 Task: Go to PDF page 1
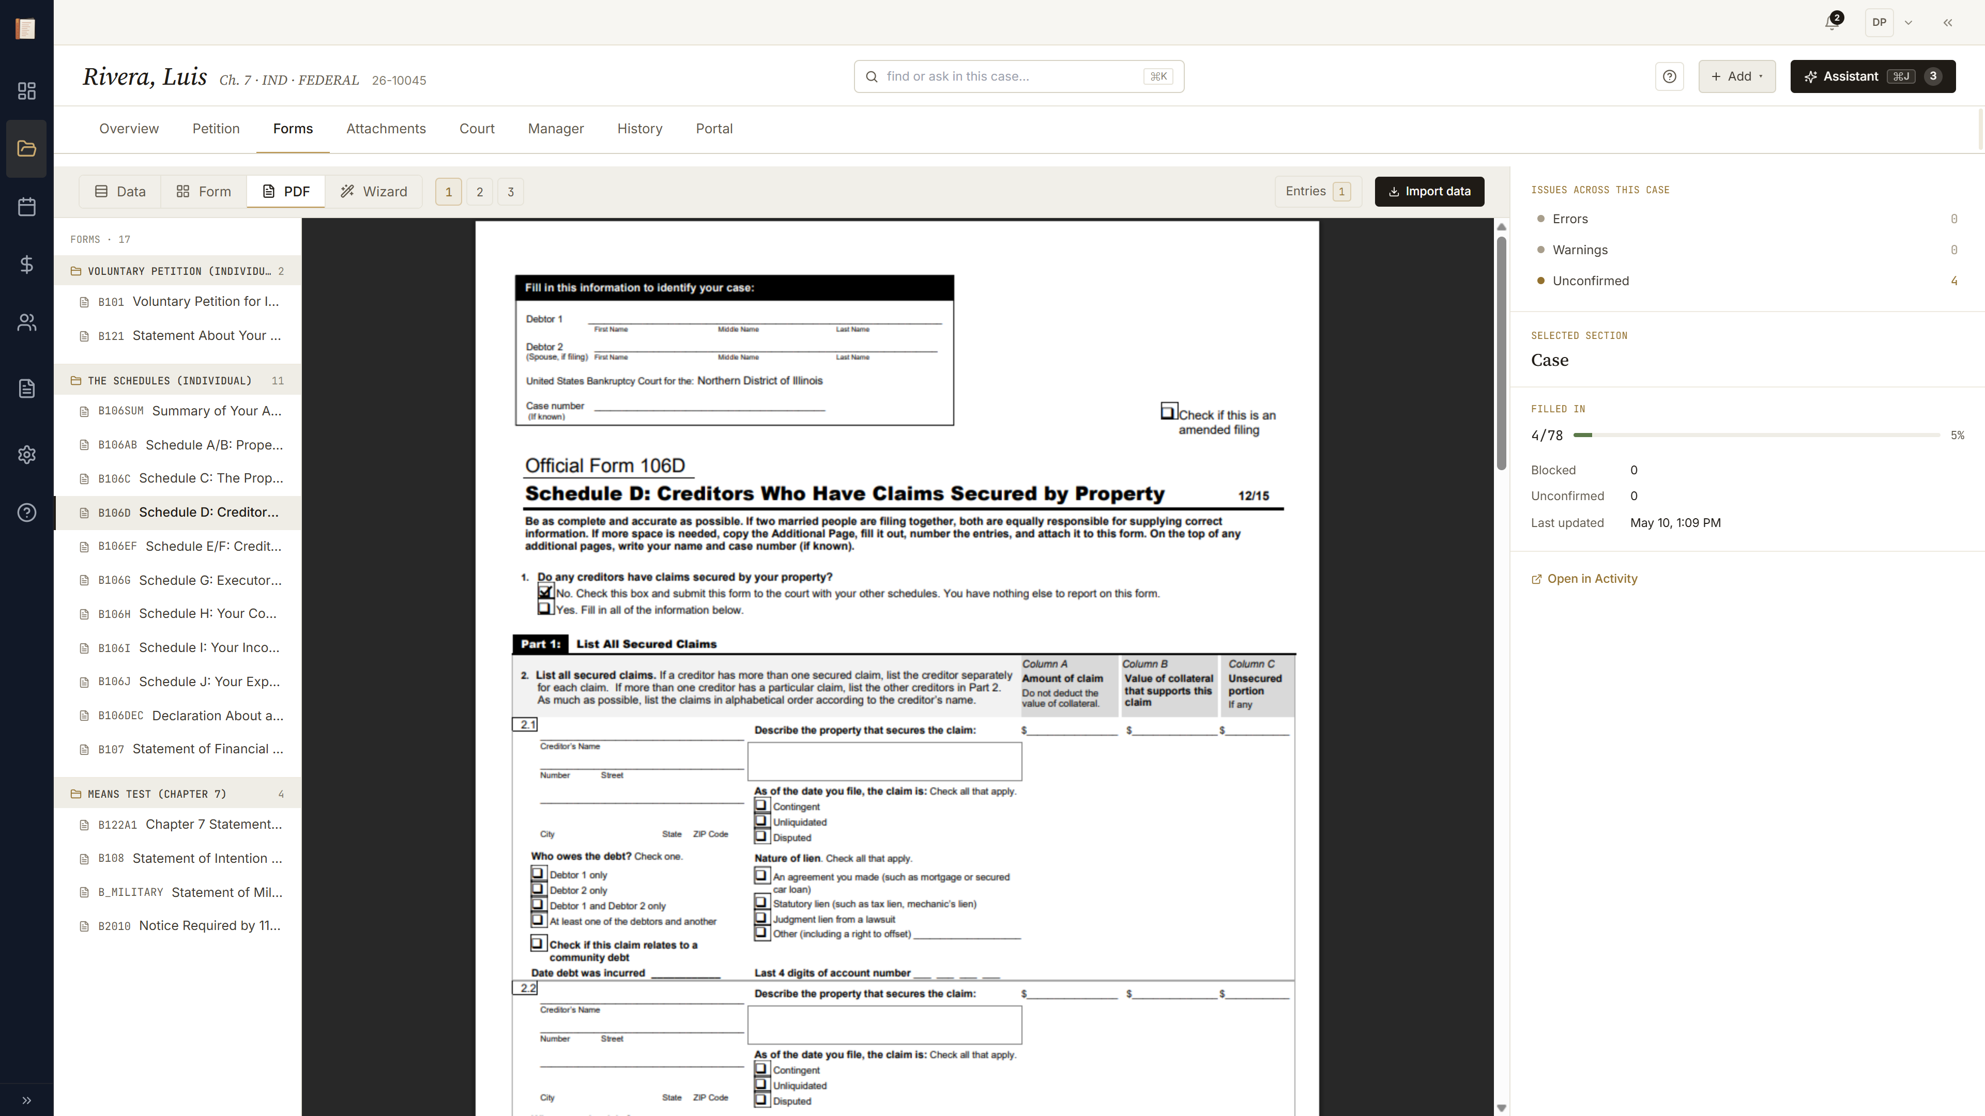(x=449, y=192)
